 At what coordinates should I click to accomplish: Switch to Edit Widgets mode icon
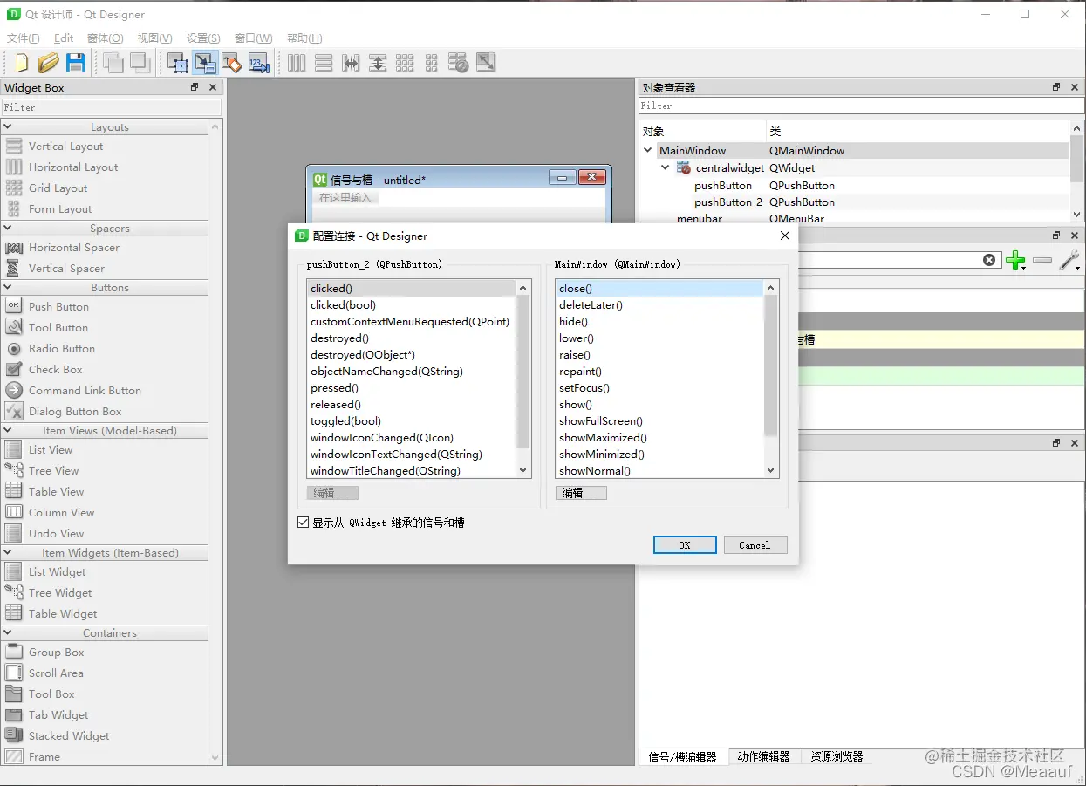pyautogui.click(x=178, y=63)
